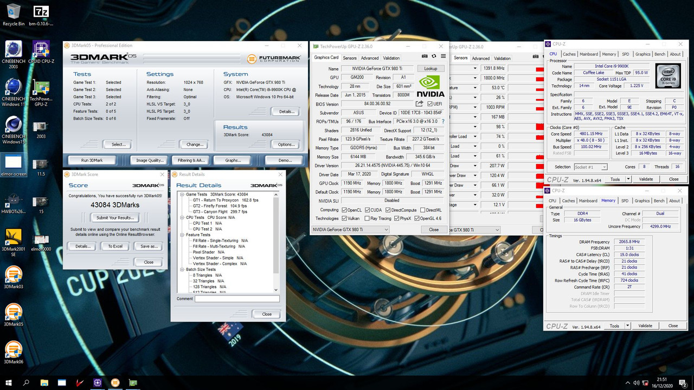
Task: Switch to Validation tab in GPU-Z Graphics Card window
Action: 391,58
